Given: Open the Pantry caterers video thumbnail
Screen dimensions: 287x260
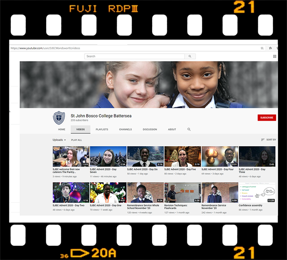Looking at the screenshot, I should [x=71, y=157].
